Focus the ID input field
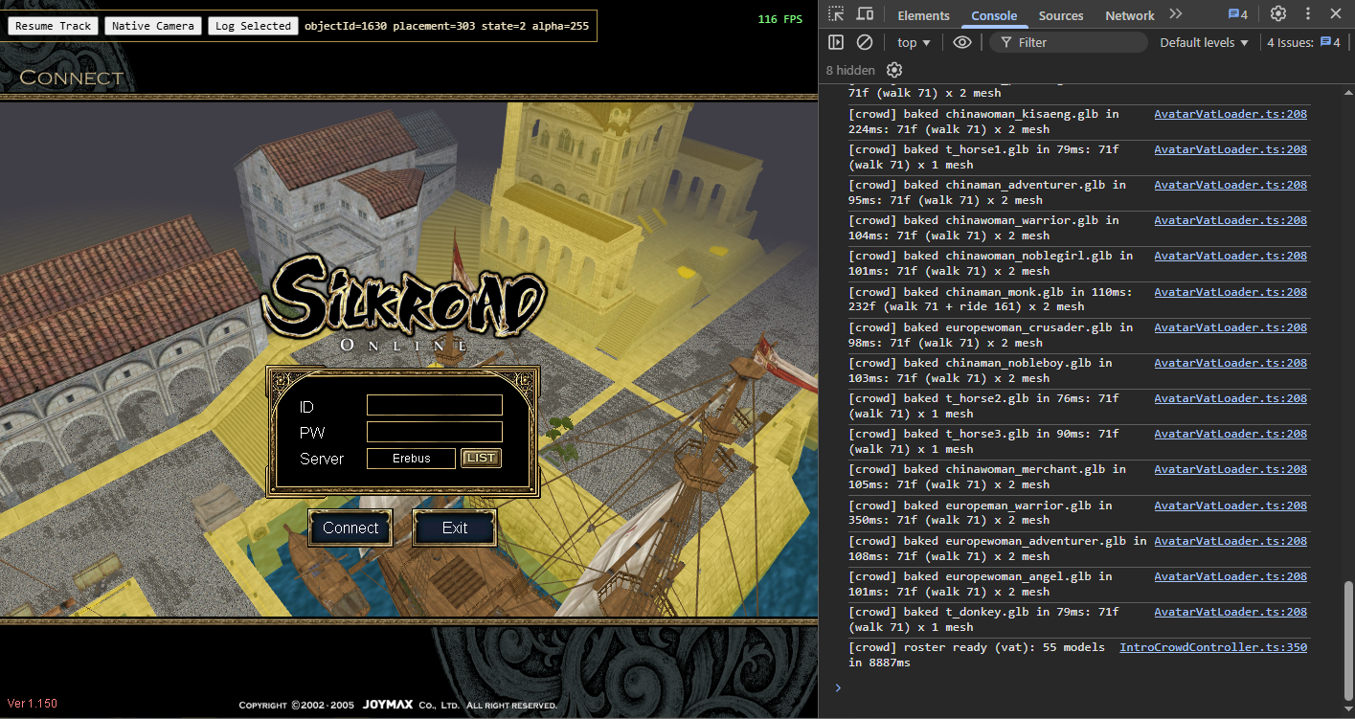The image size is (1355, 719). click(435, 405)
